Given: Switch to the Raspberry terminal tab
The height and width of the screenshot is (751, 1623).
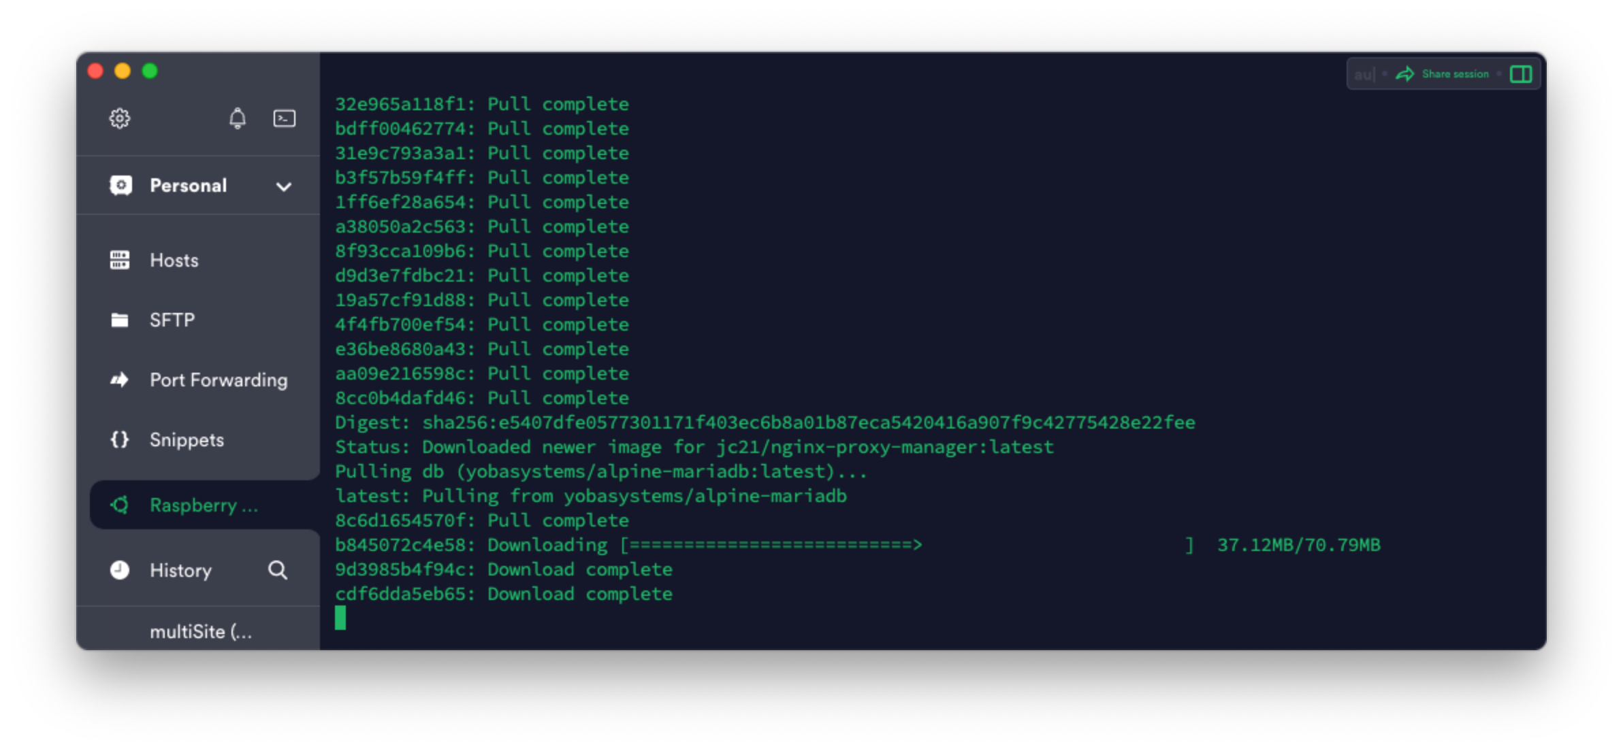Looking at the screenshot, I should tap(204, 505).
